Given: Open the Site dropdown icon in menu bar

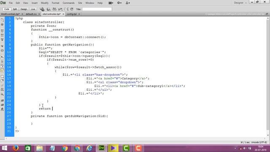Looking at the screenshot, I should tap(127, 3).
